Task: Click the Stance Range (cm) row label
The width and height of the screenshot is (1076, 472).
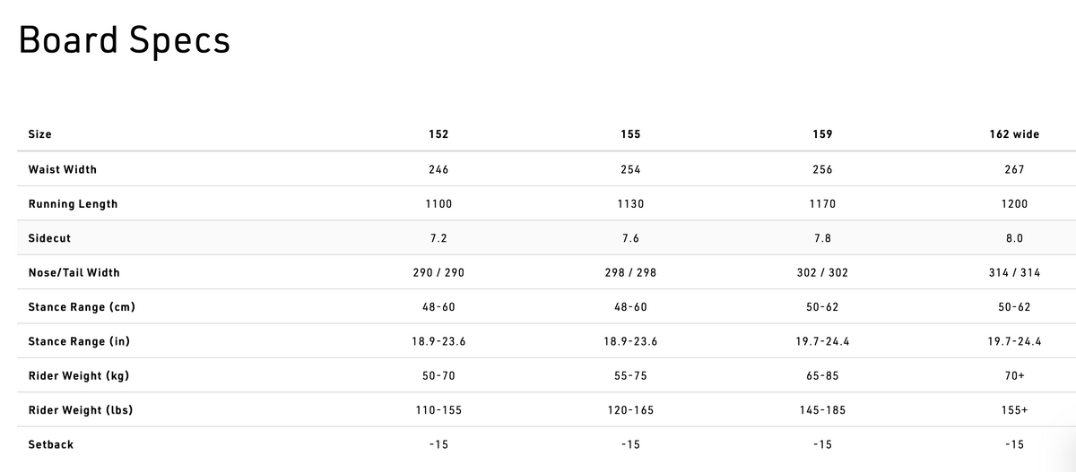Action: pos(82,307)
